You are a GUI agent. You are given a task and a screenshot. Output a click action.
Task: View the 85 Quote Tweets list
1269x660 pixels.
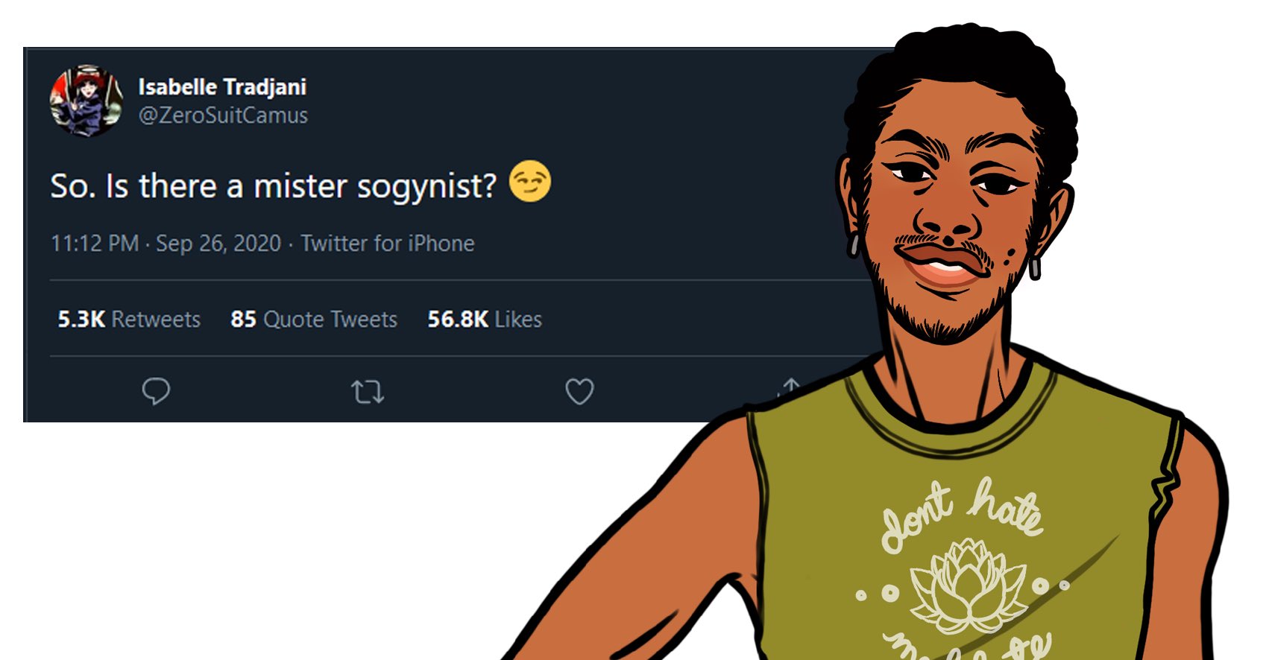coord(314,320)
